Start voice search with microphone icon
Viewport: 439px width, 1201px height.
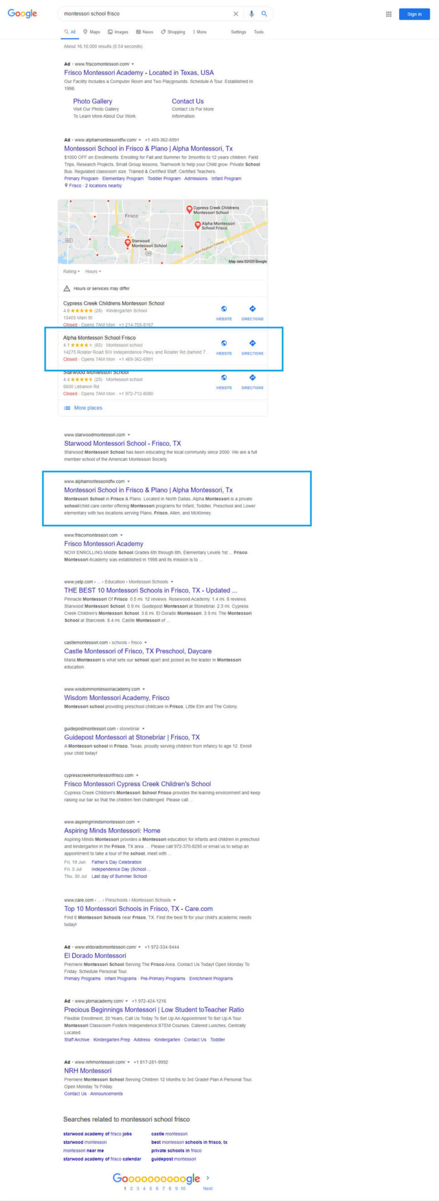click(252, 14)
